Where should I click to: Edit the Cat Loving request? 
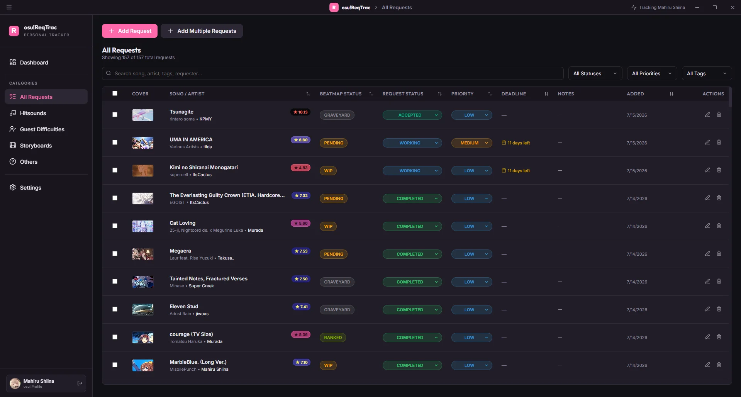707,226
